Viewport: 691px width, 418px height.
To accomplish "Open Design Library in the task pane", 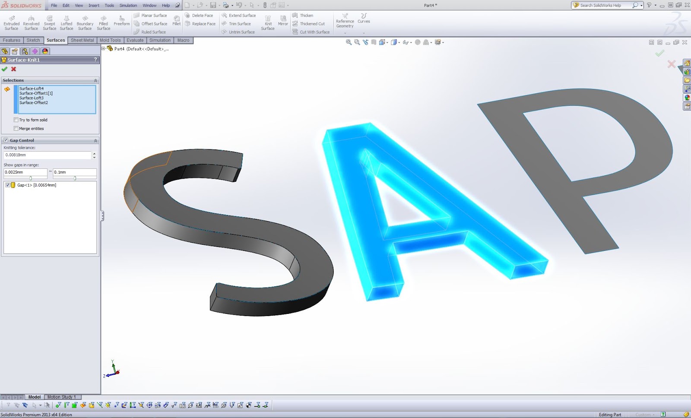I will 687,72.
